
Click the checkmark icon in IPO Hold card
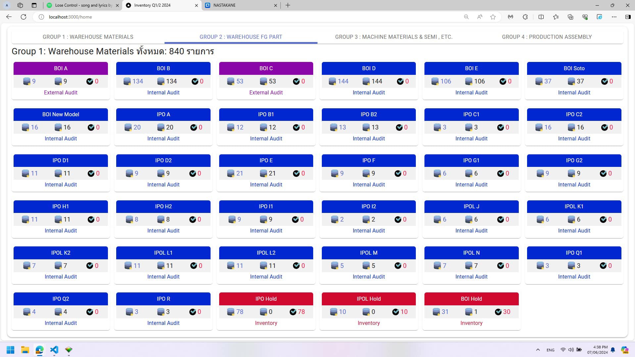click(293, 312)
